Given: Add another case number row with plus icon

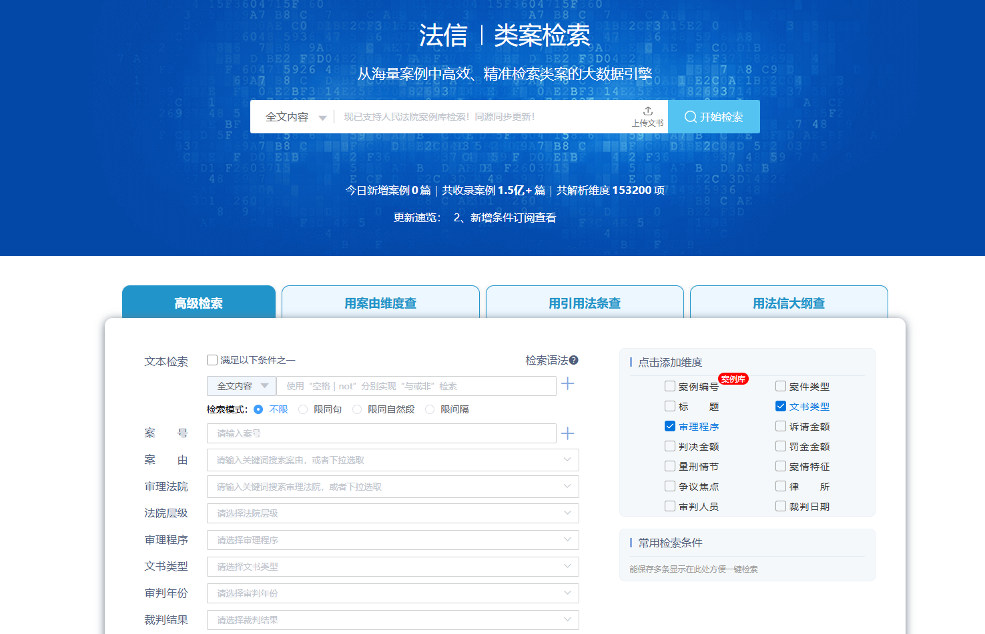Looking at the screenshot, I should coord(568,433).
